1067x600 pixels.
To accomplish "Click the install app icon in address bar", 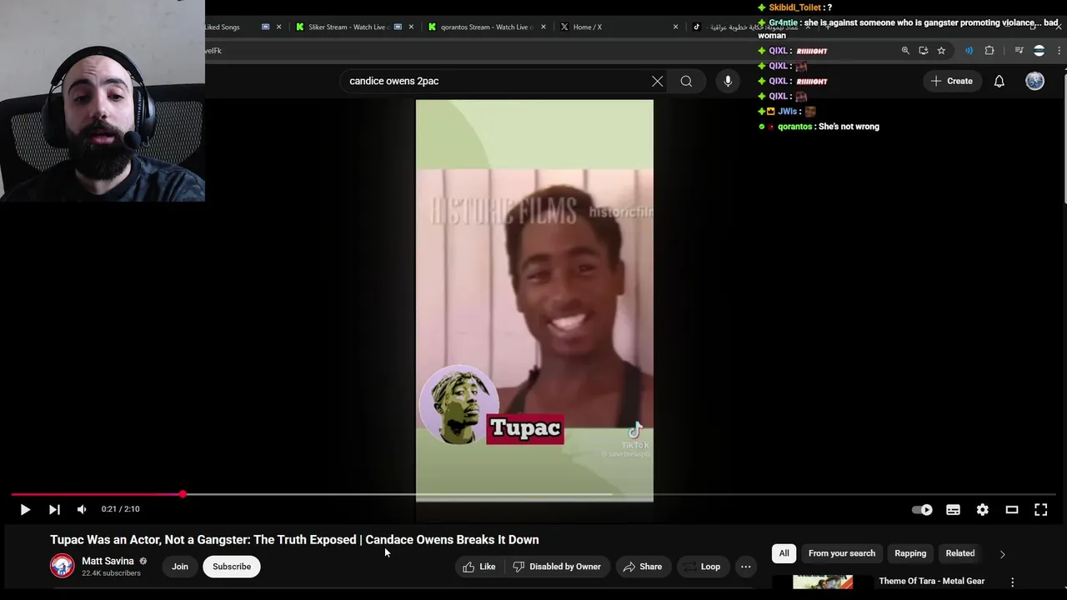I will [923, 51].
